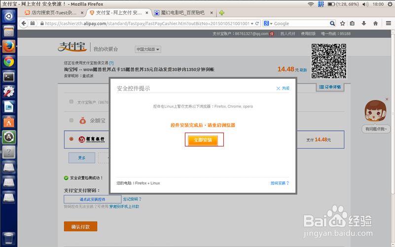Open System Settings wrench-gear icon

[9, 92]
